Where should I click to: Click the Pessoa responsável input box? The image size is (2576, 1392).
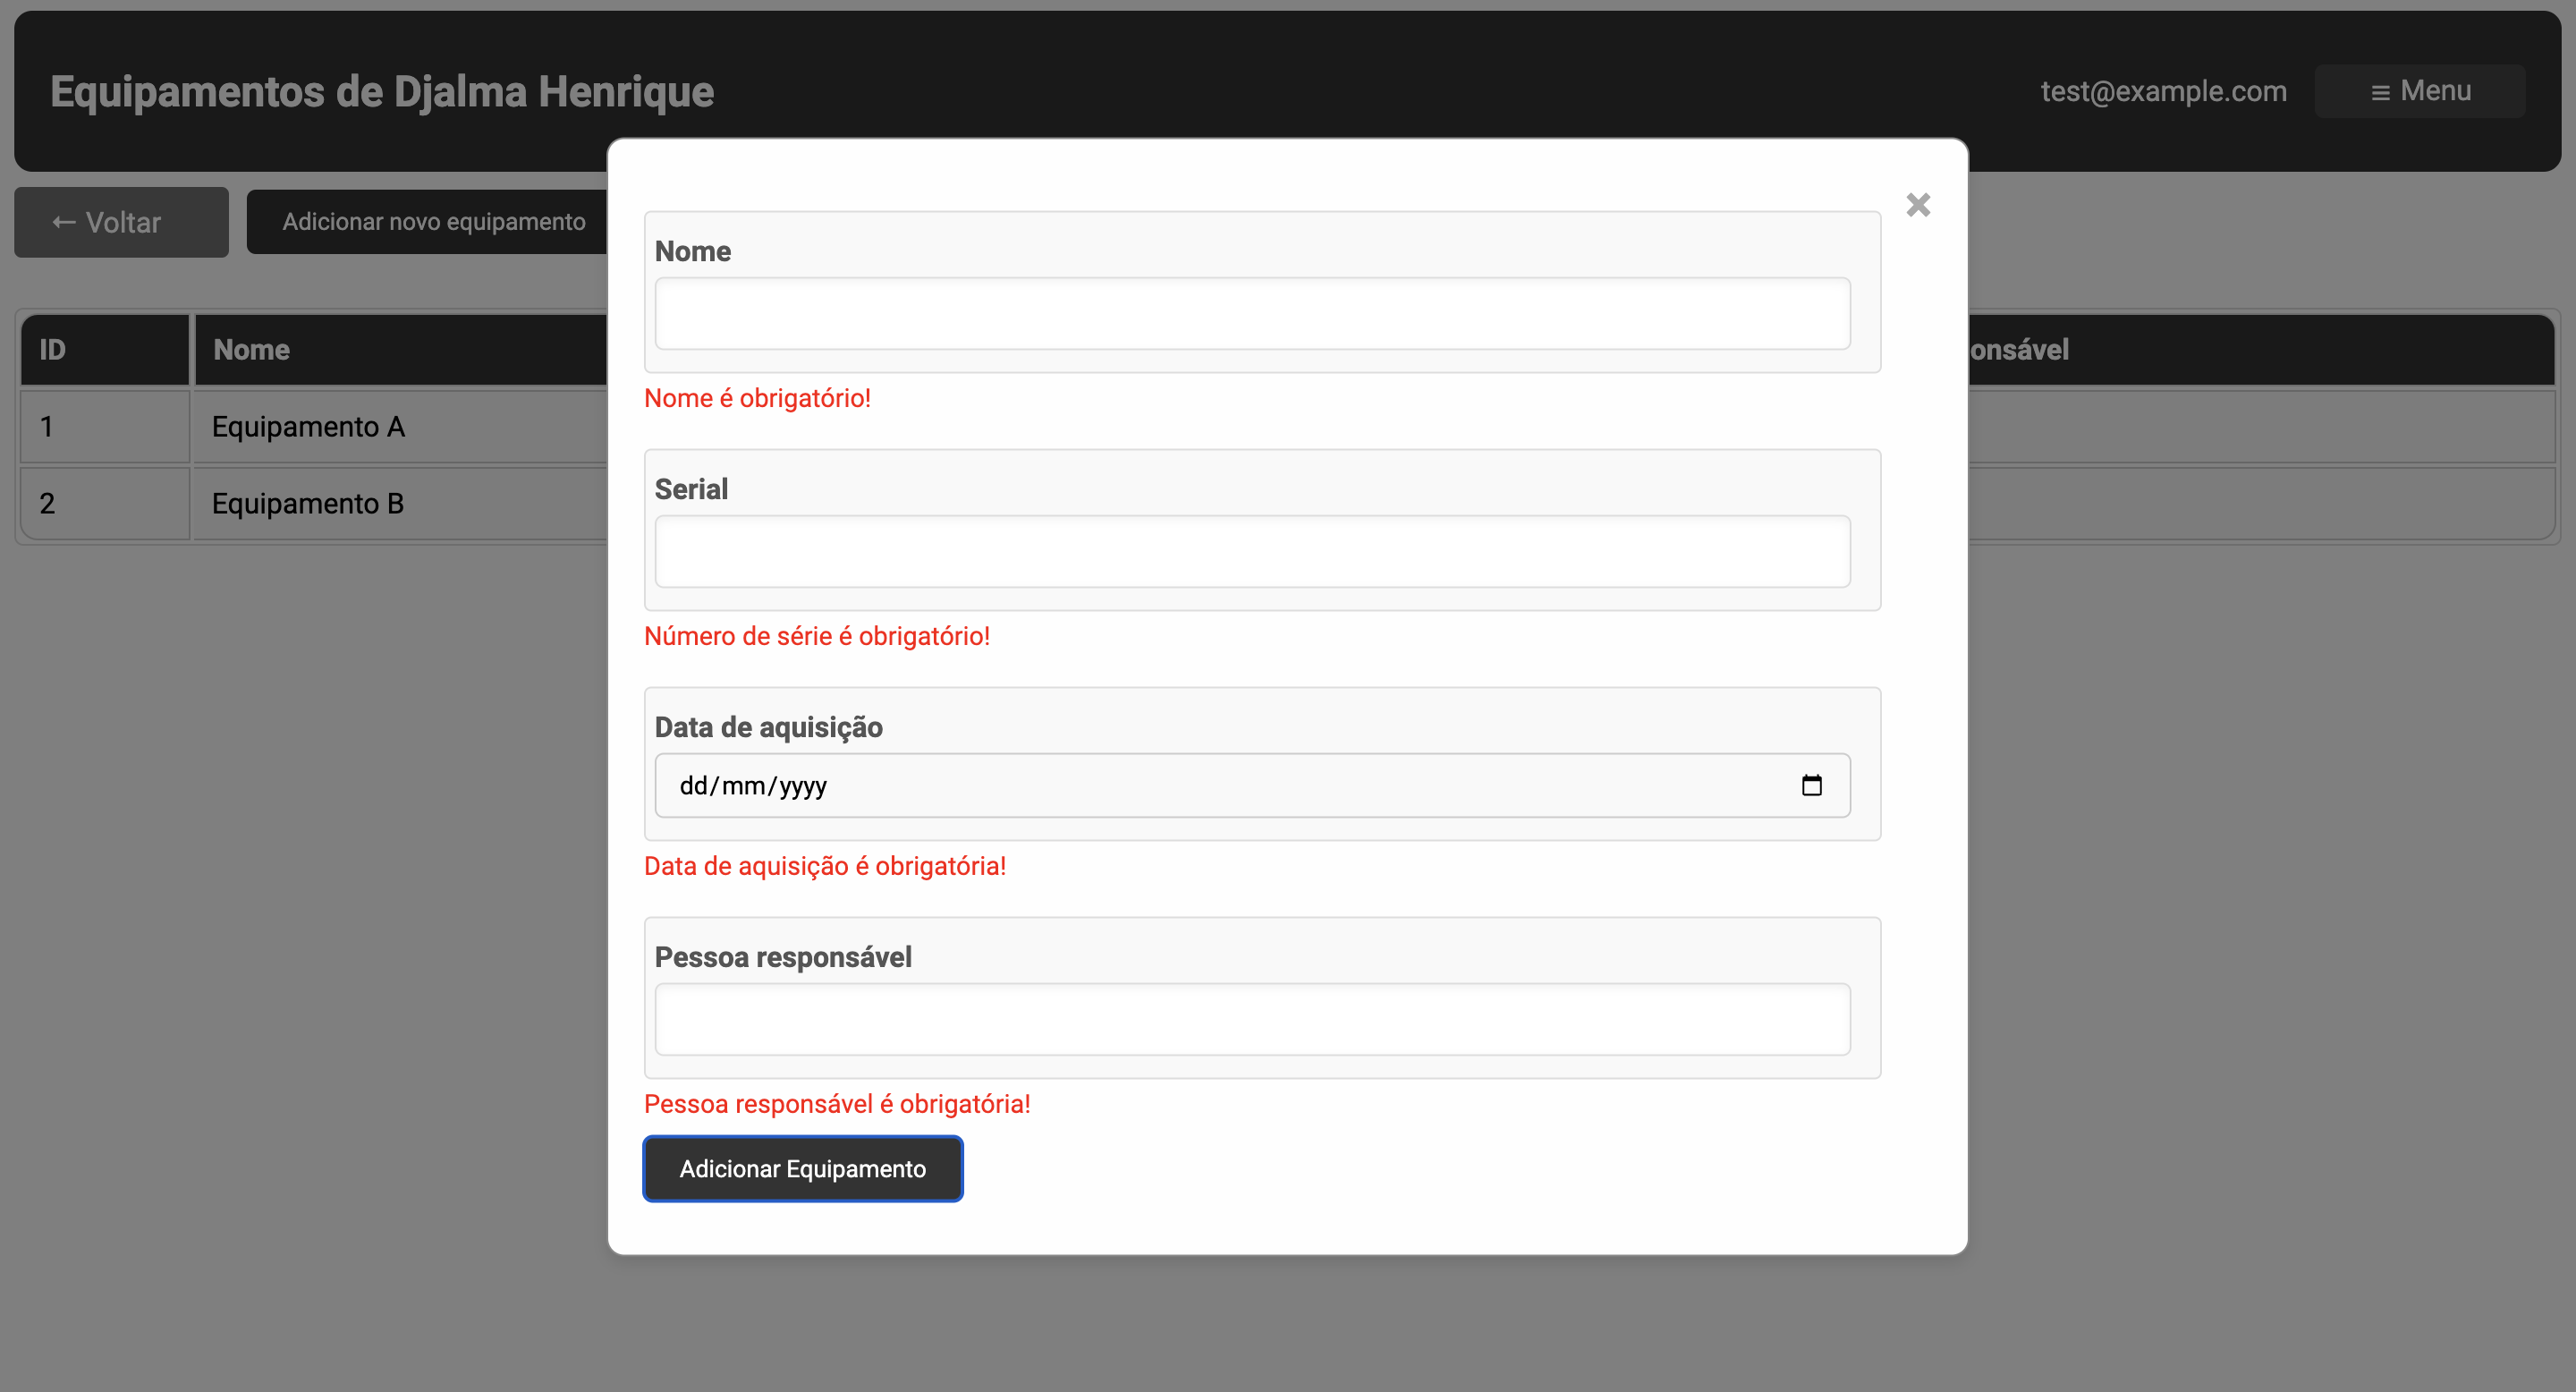pos(1251,1019)
